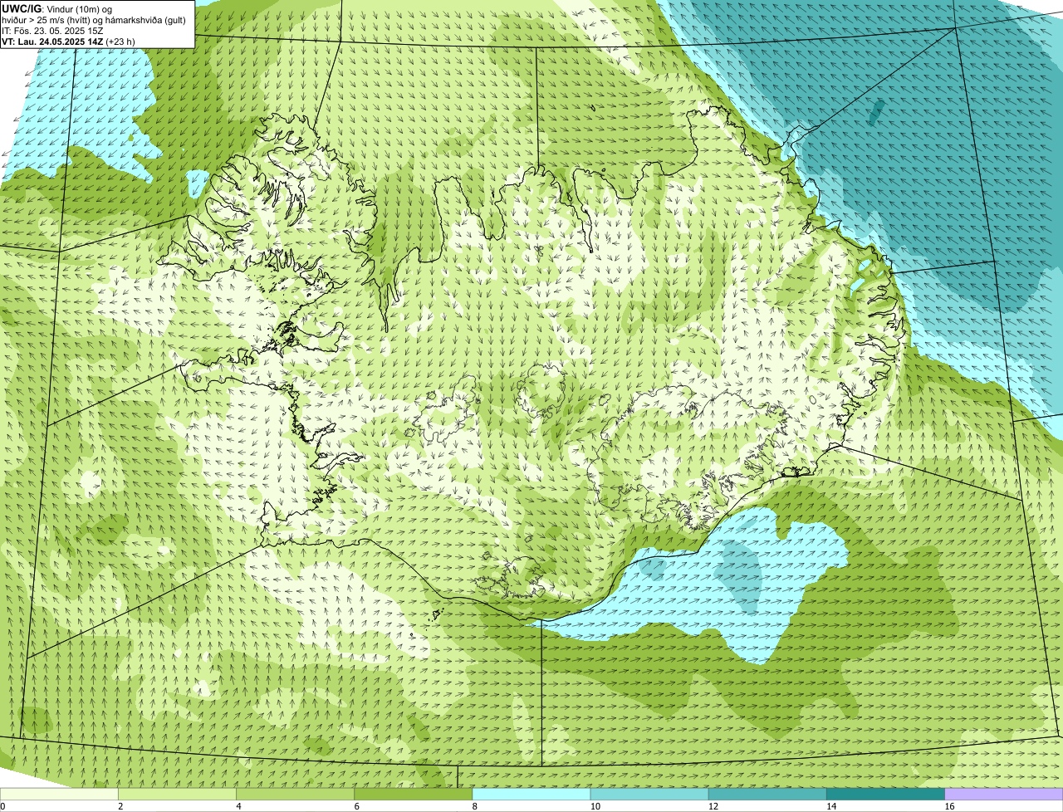Screen dimensions: 1063x812
Task: Click the 12–14 m/s teal legend swatch
Action: click(767, 794)
